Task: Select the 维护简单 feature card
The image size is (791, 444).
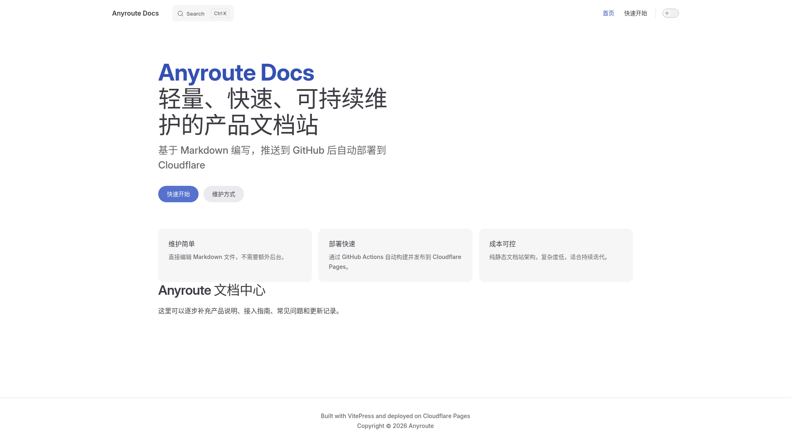Action: [x=235, y=255]
